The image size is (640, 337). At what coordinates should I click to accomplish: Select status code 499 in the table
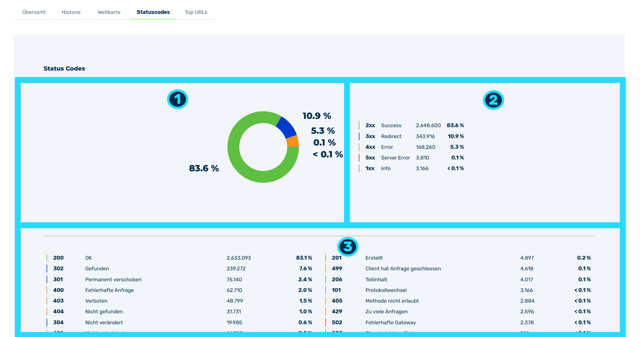337,269
